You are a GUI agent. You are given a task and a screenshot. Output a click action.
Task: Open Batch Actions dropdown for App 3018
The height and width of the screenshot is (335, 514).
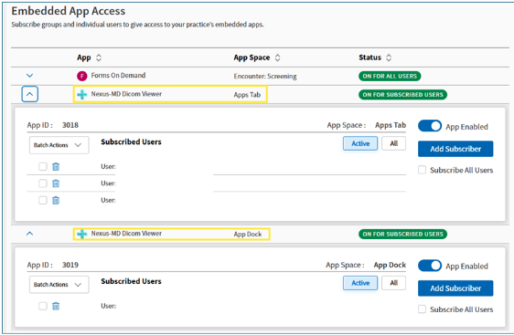point(59,145)
